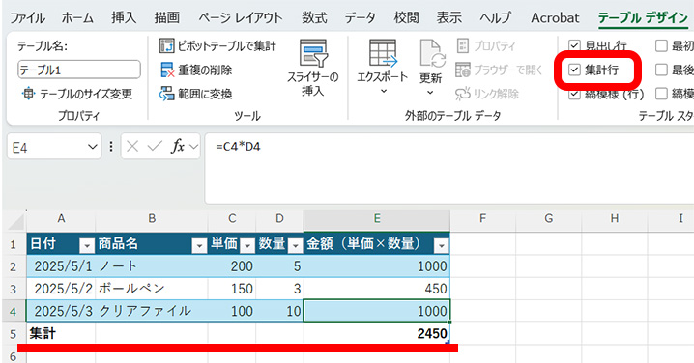Viewport: 694px width, 363px height.
Task: Open the ファイル menu
Action: tap(27, 17)
